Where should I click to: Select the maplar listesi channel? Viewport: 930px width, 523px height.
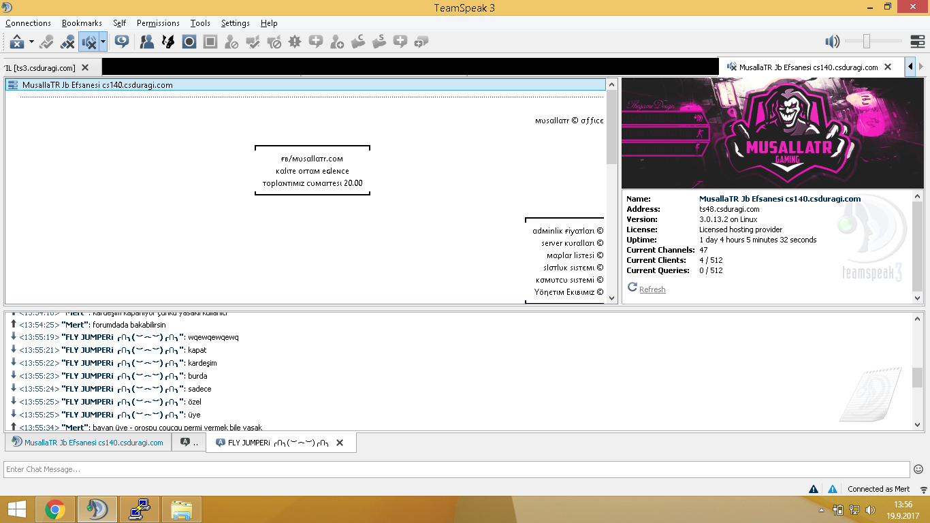click(575, 255)
